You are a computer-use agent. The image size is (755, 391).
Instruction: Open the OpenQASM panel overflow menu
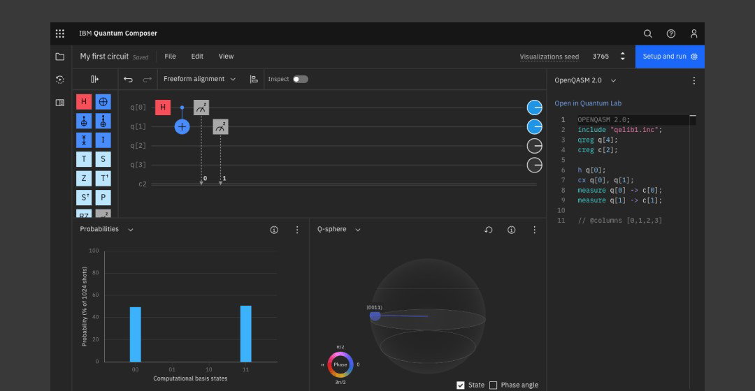pyautogui.click(x=694, y=81)
